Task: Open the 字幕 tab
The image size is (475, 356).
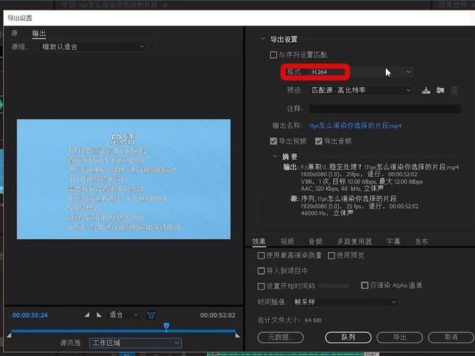Action: [393, 241]
